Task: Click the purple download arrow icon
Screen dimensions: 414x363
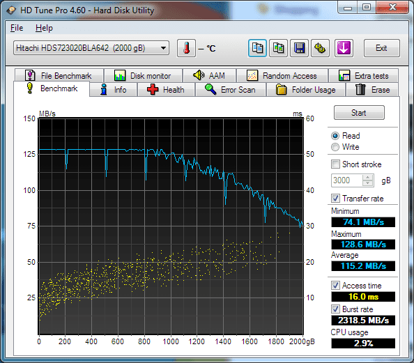Action: point(344,48)
